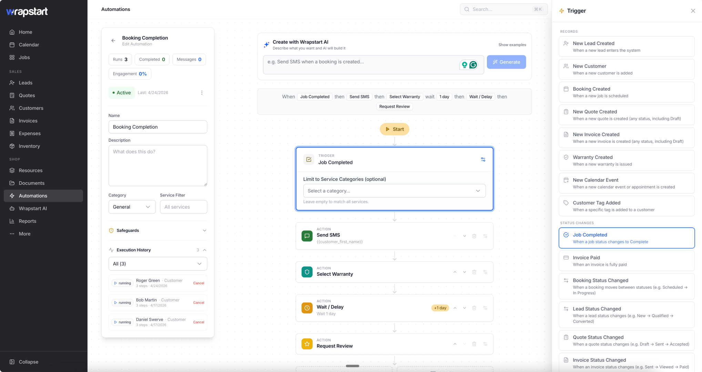Toggle the Active status badge

pyautogui.click(x=122, y=93)
